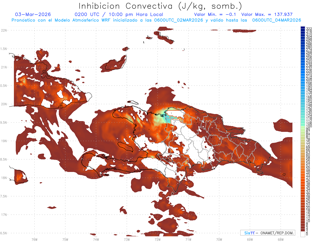Click the "21N" latitude label
Screen dimensions: 315x243
(x=4, y=67)
